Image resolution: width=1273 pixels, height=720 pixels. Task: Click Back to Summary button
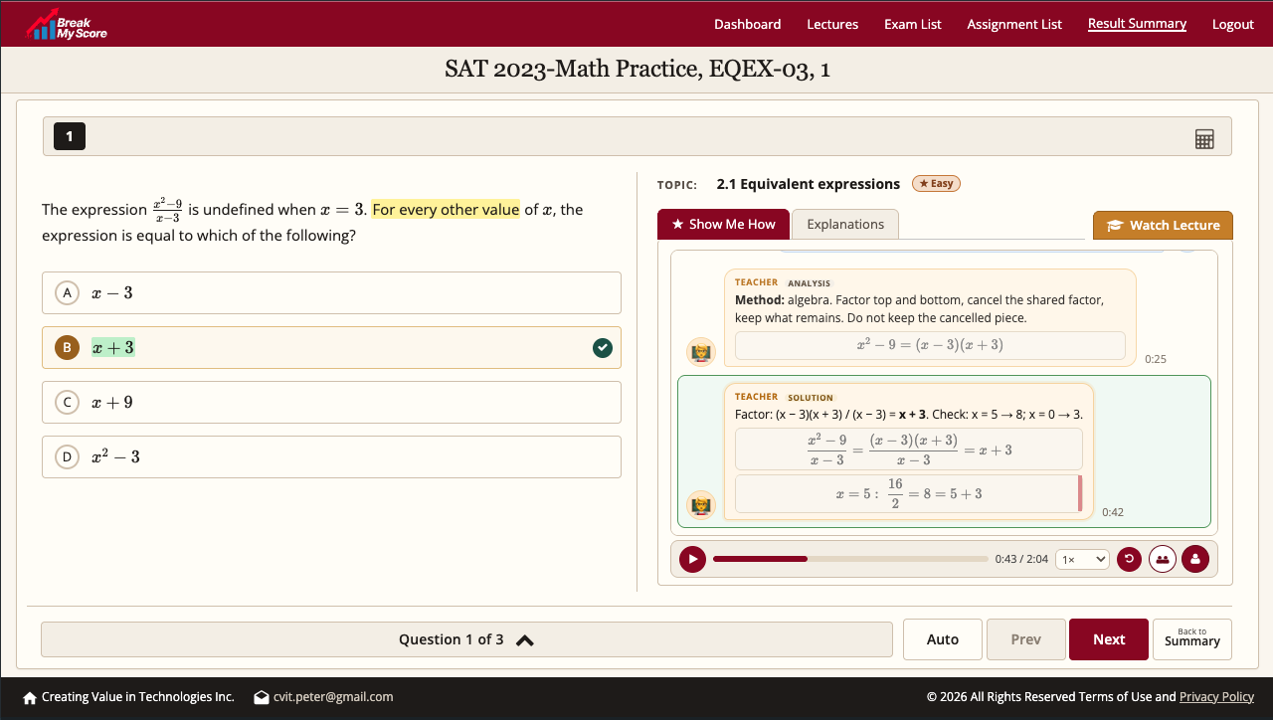1192,639
